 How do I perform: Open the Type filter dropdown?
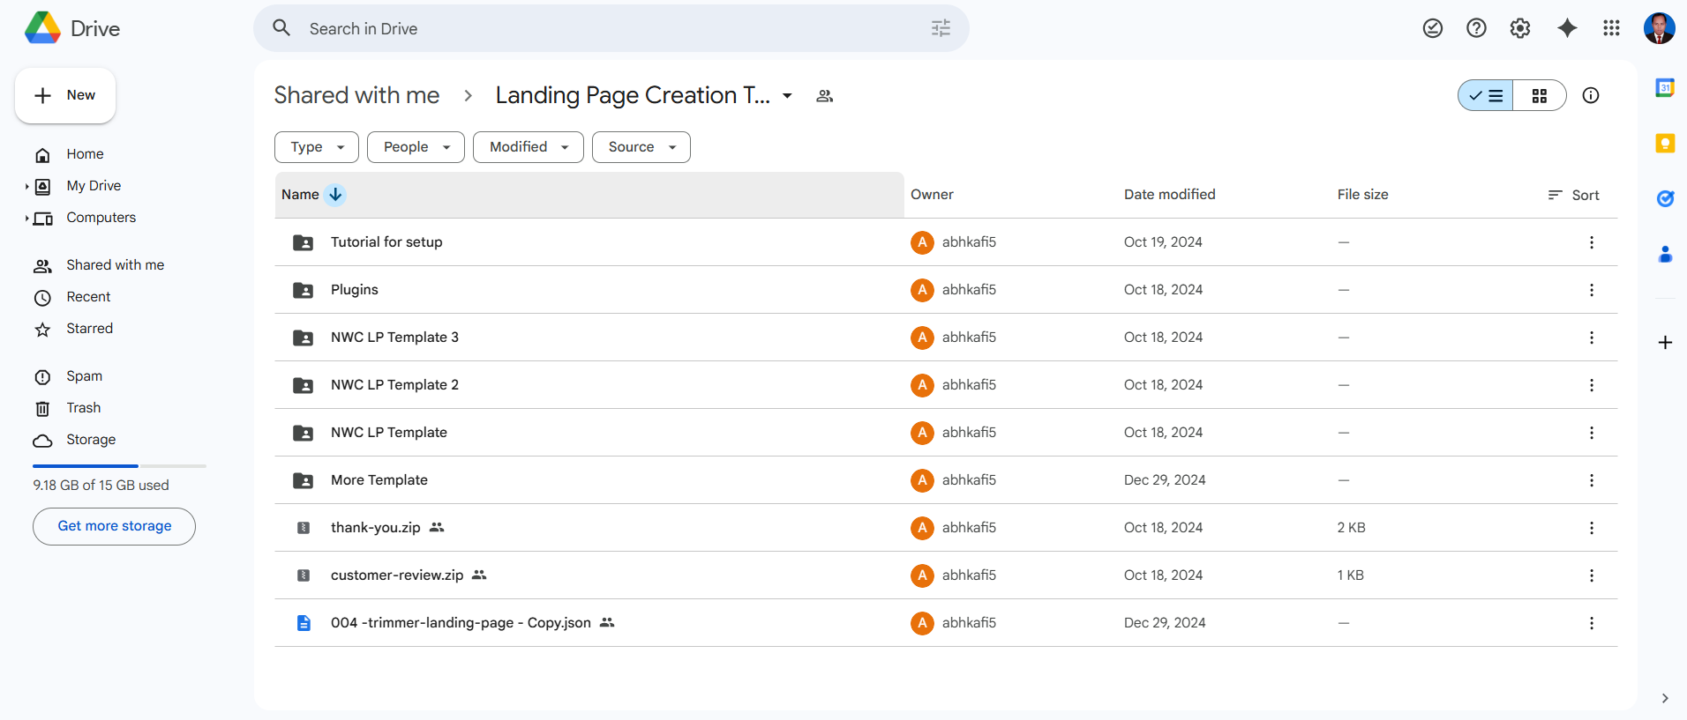(316, 147)
